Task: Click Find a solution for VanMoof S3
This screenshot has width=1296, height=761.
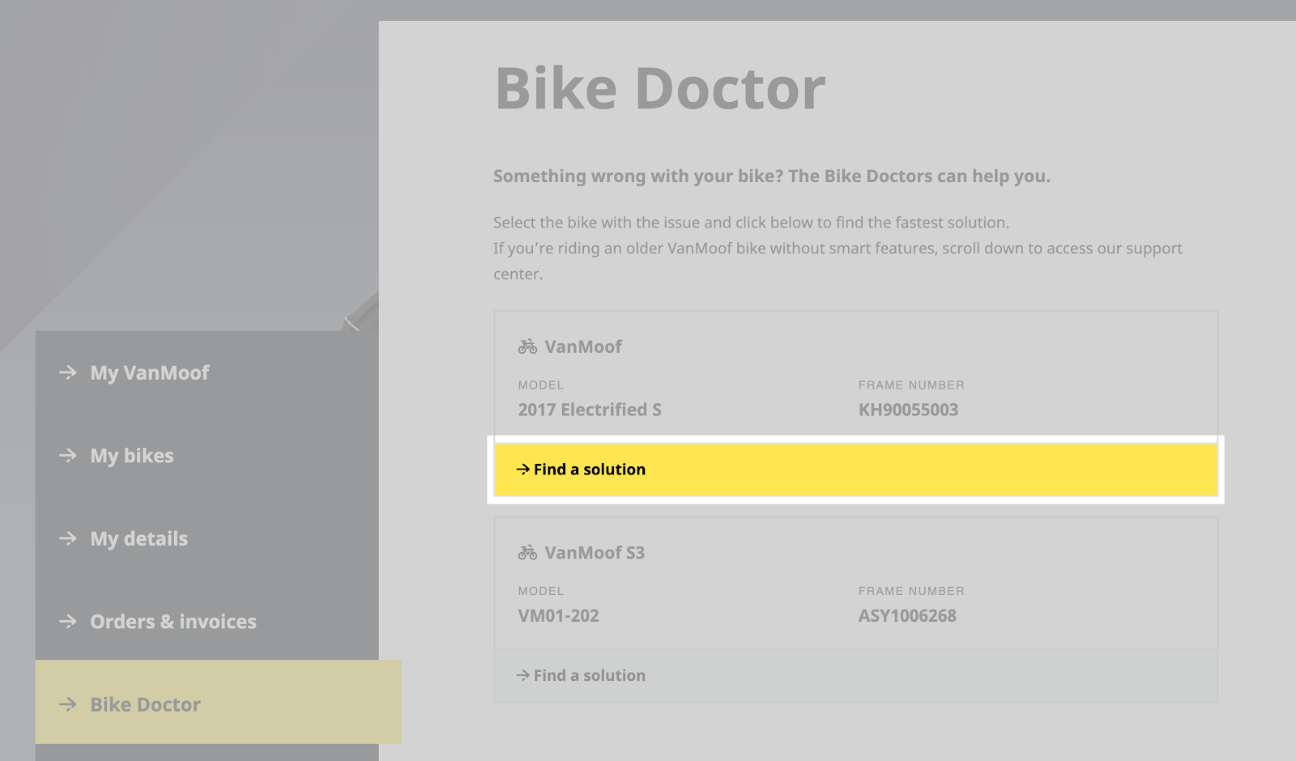Action: pyautogui.click(x=855, y=675)
